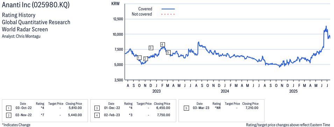Click the Covered legend label
The width and height of the screenshot is (334, 127).
(x=145, y=9)
